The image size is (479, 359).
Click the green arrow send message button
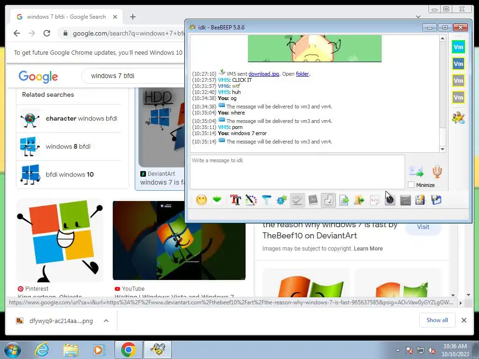416,172
